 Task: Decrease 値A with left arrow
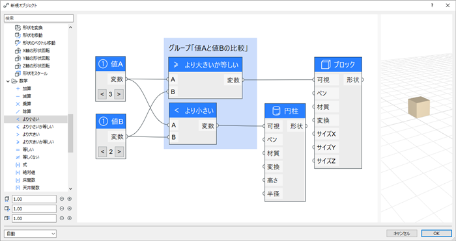click(x=102, y=94)
